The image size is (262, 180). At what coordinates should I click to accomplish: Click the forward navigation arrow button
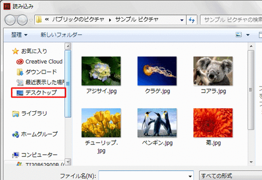pyautogui.click(x=22, y=20)
